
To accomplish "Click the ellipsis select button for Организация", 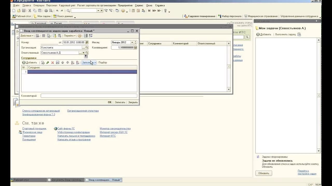I will (84, 48).
